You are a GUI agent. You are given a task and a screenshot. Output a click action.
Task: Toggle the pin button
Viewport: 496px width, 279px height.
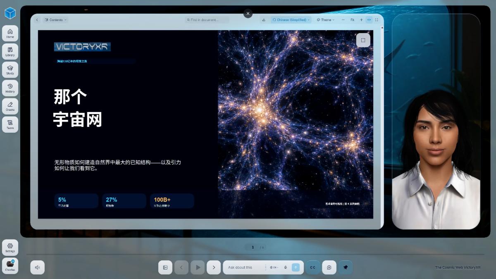point(345,267)
